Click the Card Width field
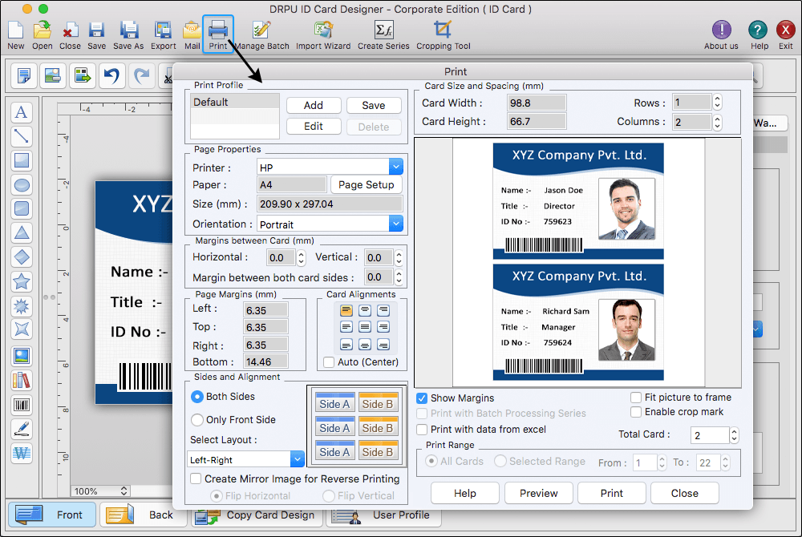 [x=537, y=103]
